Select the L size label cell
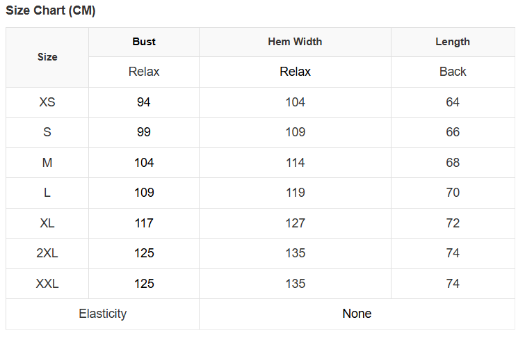The width and height of the screenshot is (525, 338). tap(47, 193)
